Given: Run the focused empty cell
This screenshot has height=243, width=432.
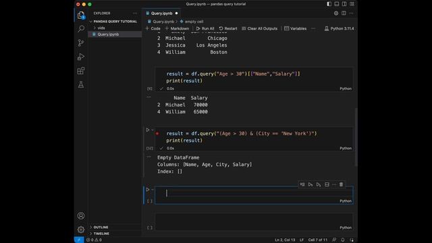Looking at the screenshot, I should (x=147, y=190).
